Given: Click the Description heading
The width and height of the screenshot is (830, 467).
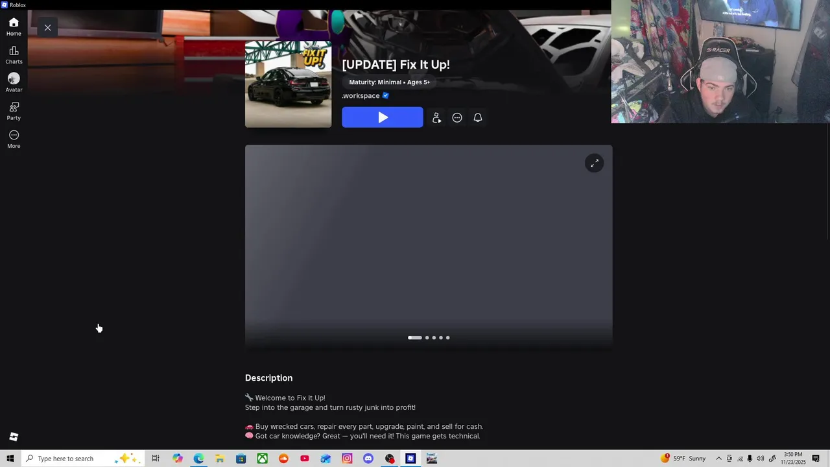Looking at the screenshot, I should click(x=268, y=377).
